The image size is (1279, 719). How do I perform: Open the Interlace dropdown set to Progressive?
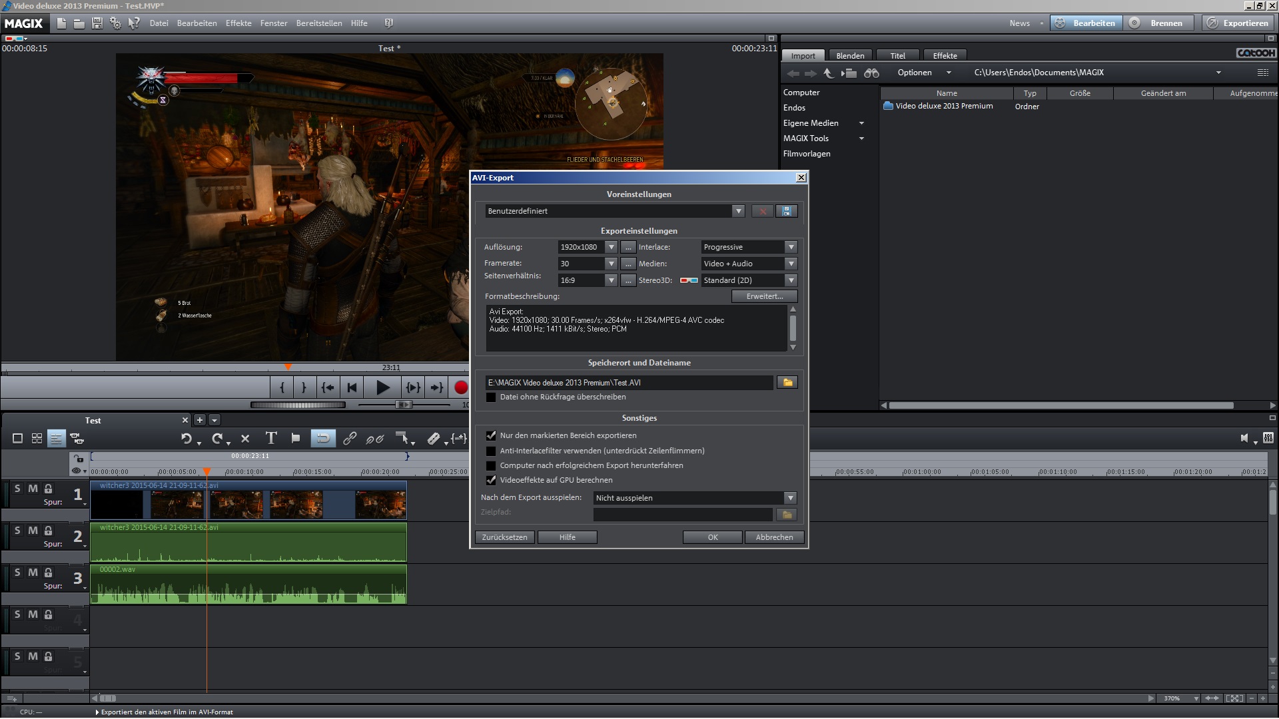[791, 247]
